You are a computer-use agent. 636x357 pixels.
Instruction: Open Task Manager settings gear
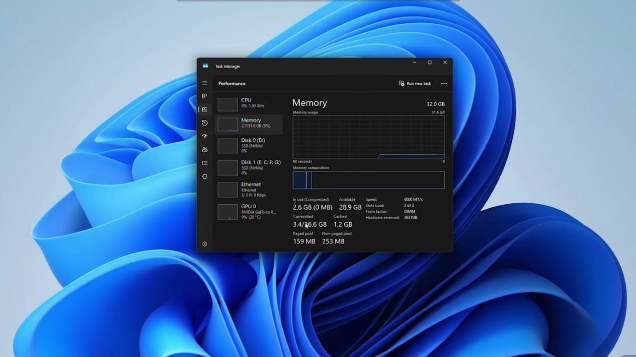point(205,243)
